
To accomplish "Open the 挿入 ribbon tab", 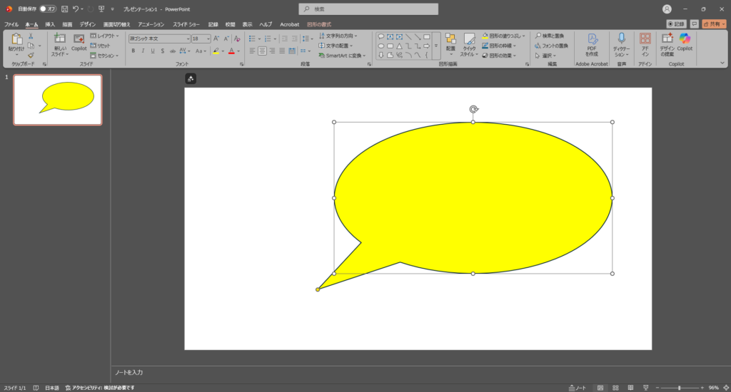I will [x=50, y=24].
